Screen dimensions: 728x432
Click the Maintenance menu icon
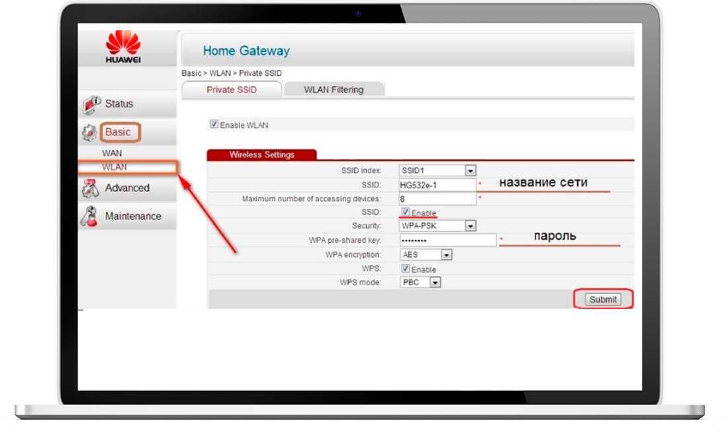coord(89,217)
